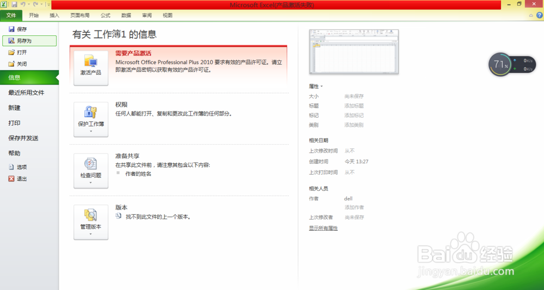Minimize the ribbon with the caret icon

point(531,15)
